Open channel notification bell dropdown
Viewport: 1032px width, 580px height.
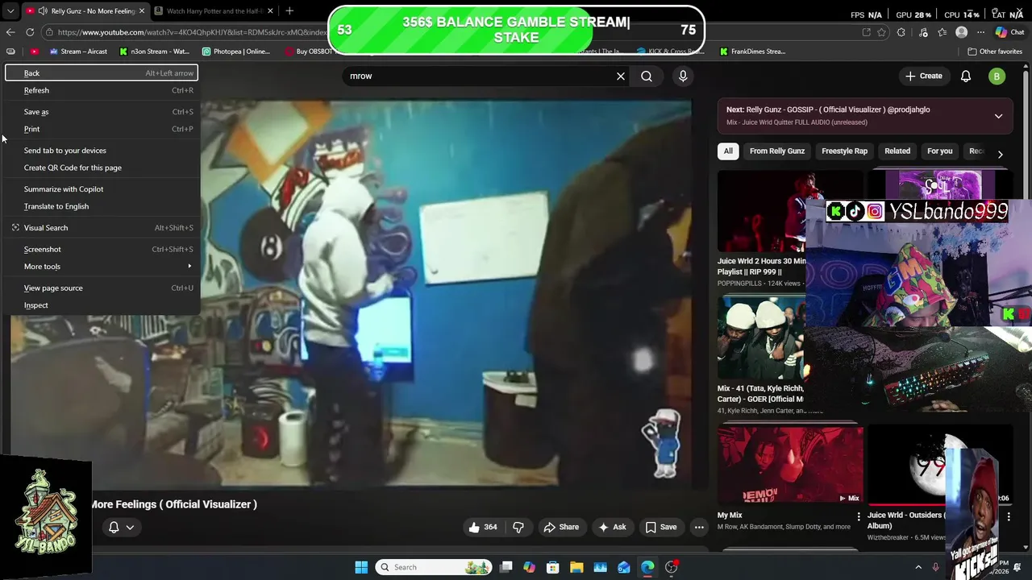[x=121, y=527]
